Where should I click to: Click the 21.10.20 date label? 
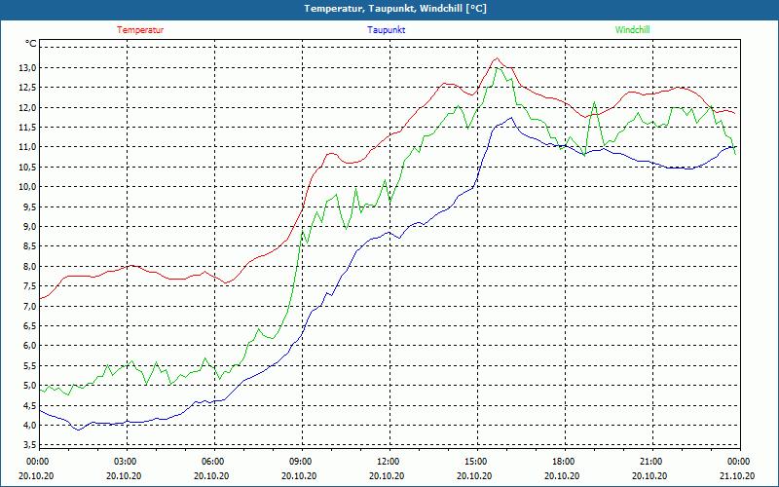coord(737,476)
